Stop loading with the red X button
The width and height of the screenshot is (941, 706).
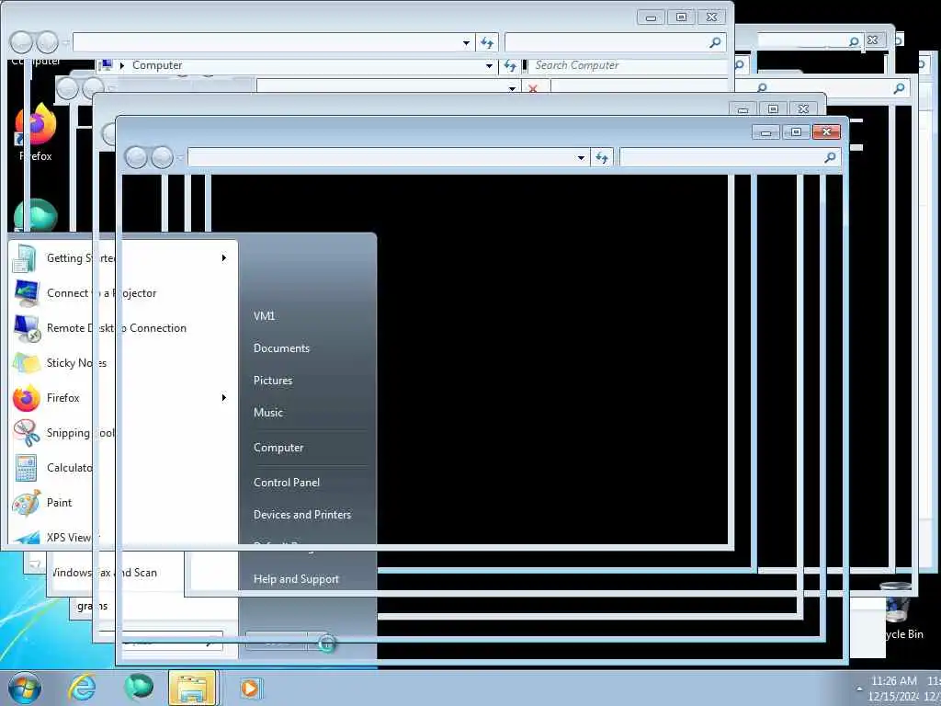(532, 88)
